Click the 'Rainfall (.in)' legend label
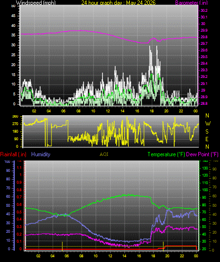This screenshot has height=262, width=220. click(x=13, y=154)
